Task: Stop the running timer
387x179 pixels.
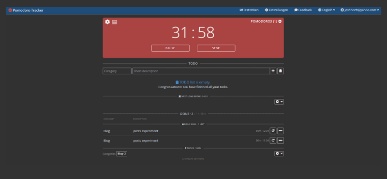Action: tap(216, 48)
